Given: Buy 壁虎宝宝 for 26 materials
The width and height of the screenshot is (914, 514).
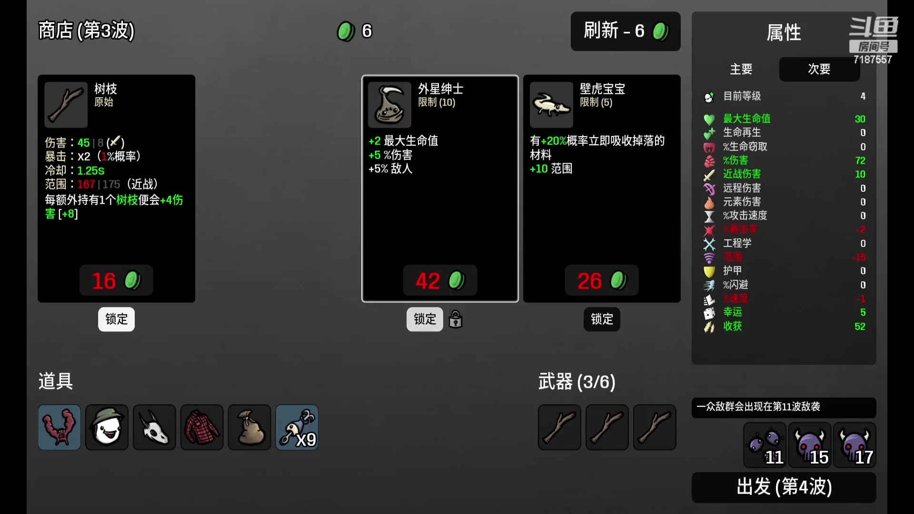Looking at the screenshot, I should pos(602,280).
